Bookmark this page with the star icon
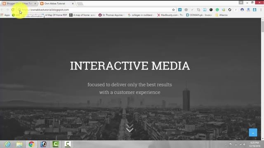Screen dimensions: 264x148 pyautogui.click(x=173, y=10)
